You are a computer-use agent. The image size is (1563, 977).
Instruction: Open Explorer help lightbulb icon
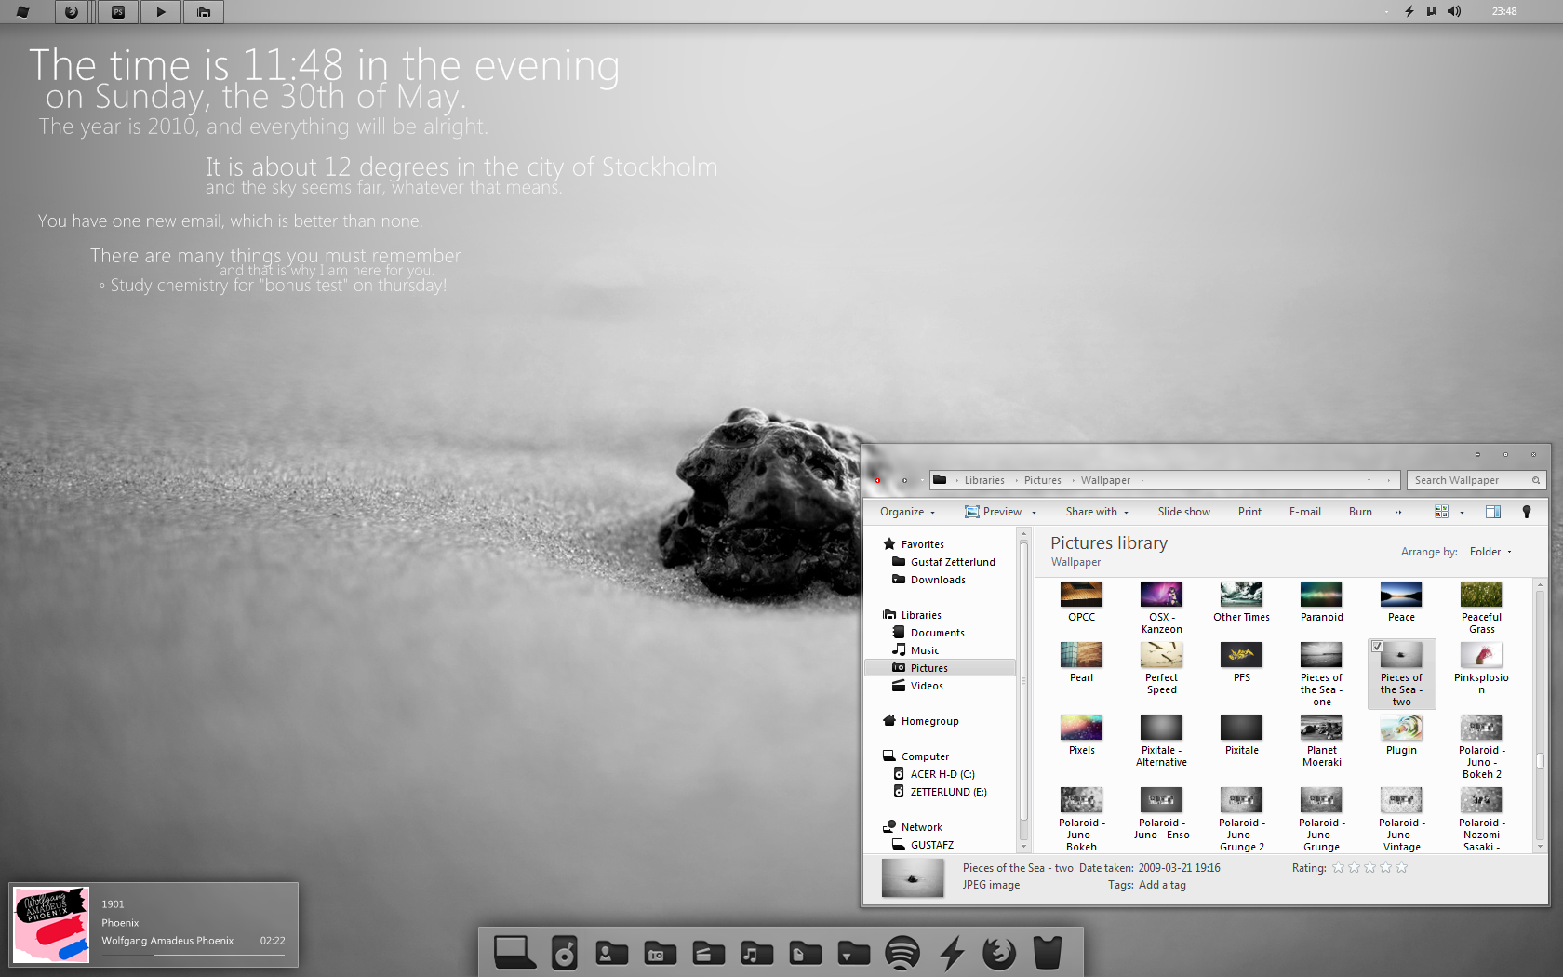1527,512
